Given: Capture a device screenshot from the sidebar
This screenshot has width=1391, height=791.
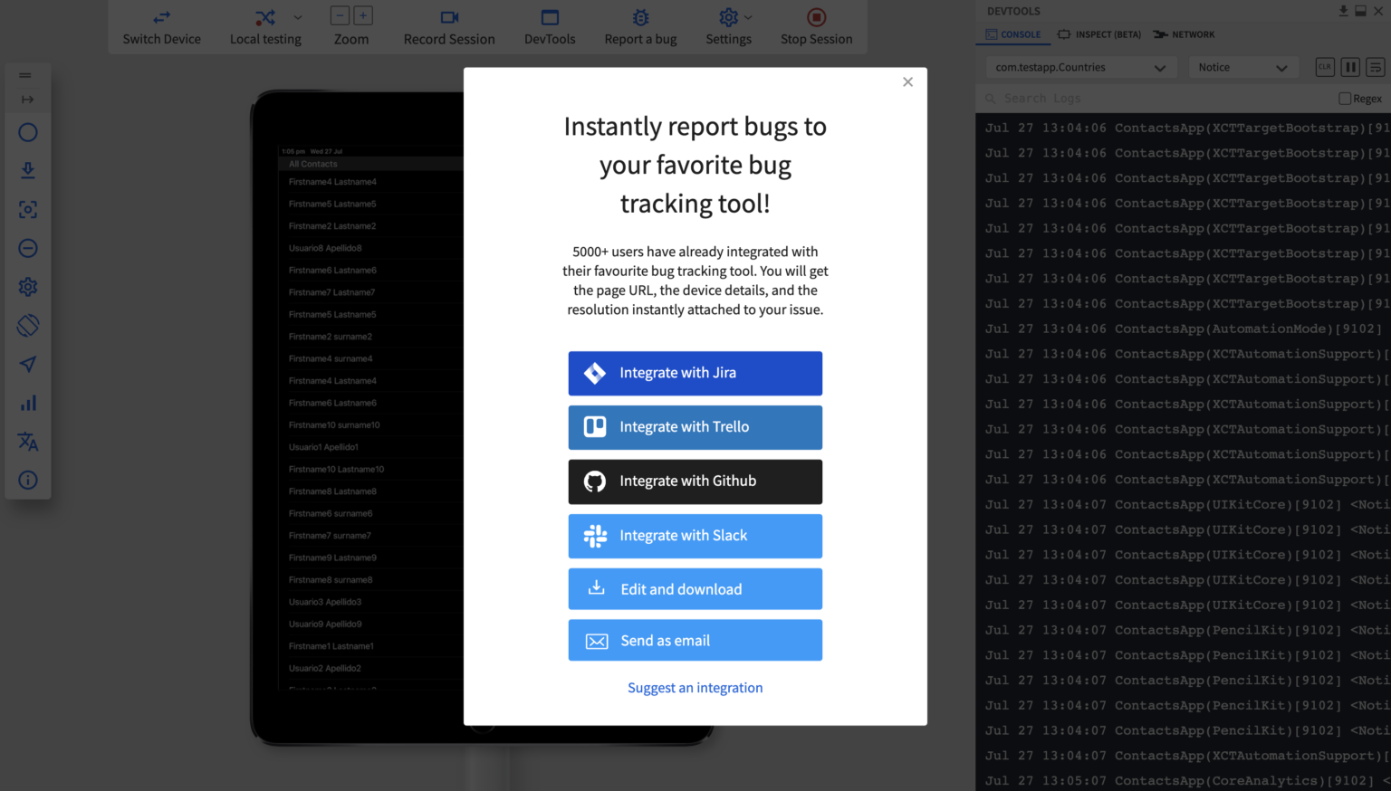Looking at the screenshot, I should point(27,209).
